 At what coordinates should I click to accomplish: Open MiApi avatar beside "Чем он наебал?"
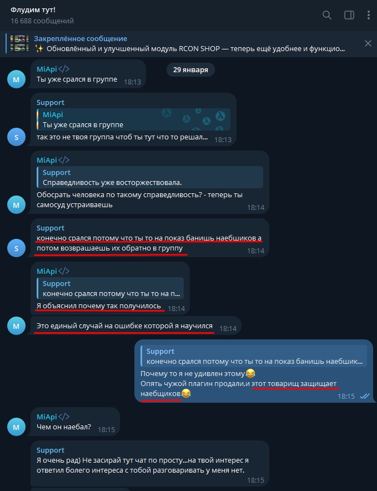point(16,427)
